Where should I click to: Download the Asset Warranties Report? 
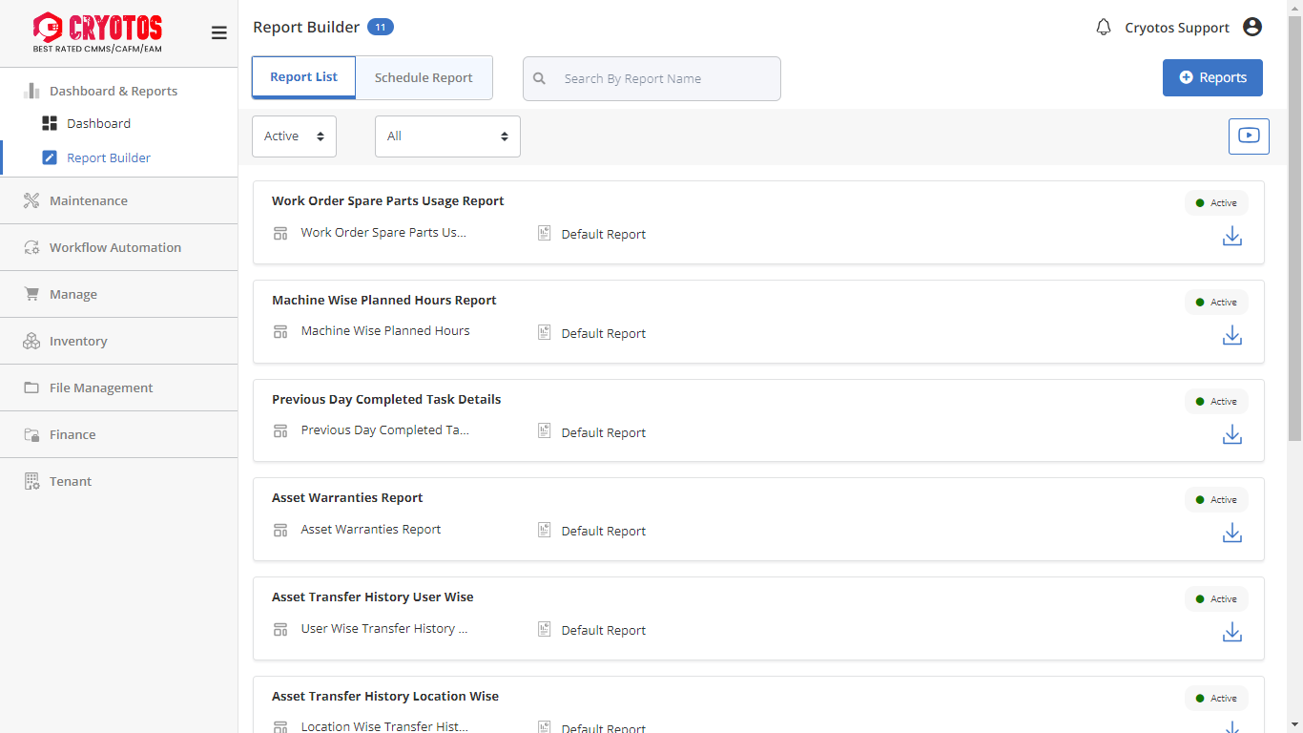click(1231, 533)
